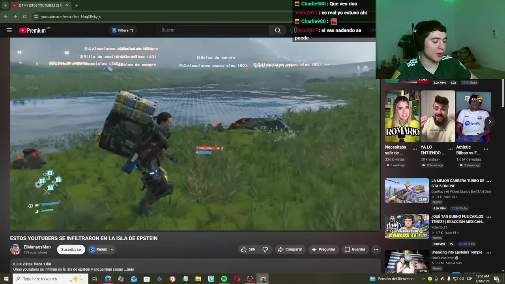Click SideQuest Drew channel name
Image resolution: width=505 pixels, height=284 pixels.
point(443,258)
